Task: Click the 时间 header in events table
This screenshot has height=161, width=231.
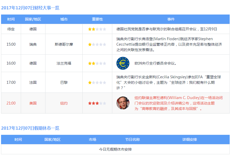Action: click(11, 19)
